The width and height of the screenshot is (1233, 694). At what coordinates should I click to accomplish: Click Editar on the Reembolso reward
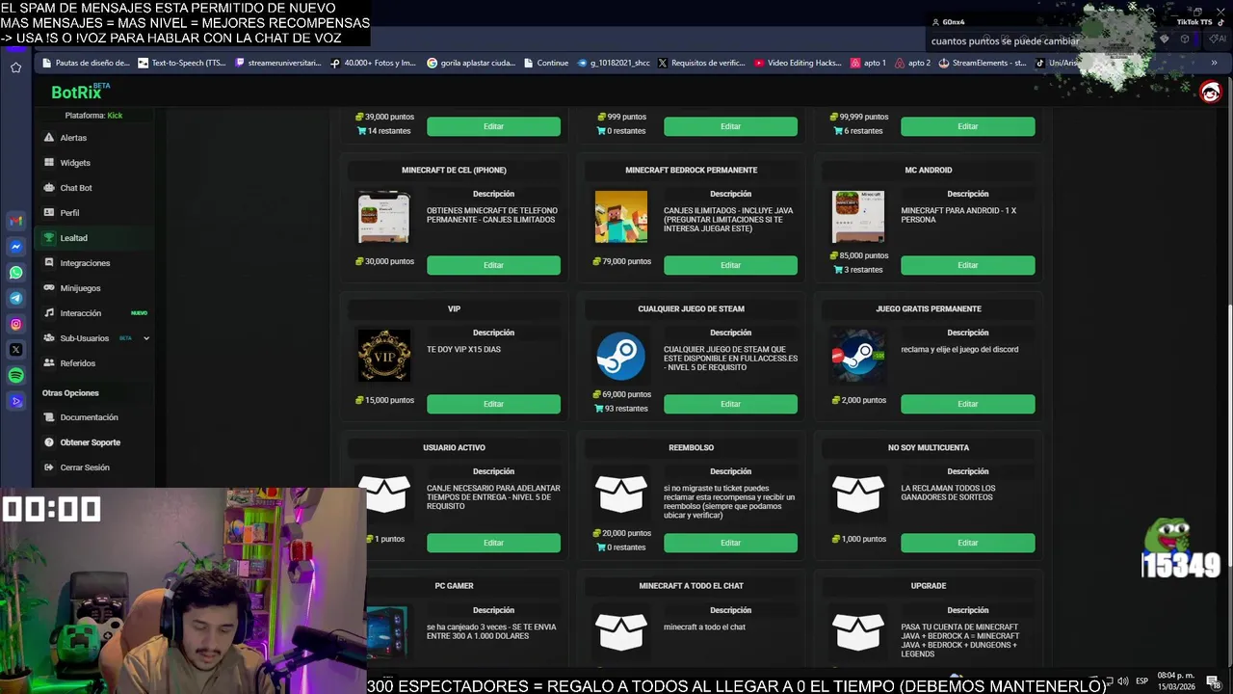pos(730,543)
